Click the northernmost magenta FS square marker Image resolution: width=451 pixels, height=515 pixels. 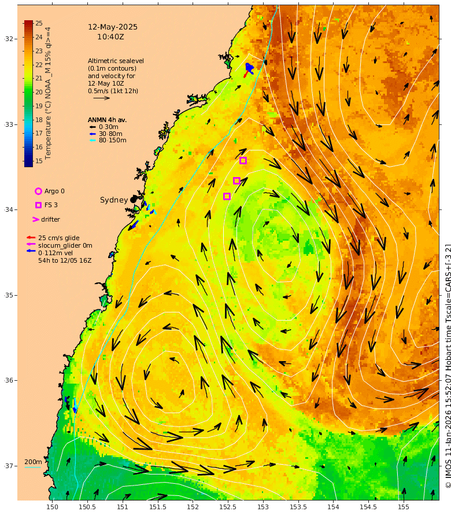pyautogui.click(x=243, y=161)
